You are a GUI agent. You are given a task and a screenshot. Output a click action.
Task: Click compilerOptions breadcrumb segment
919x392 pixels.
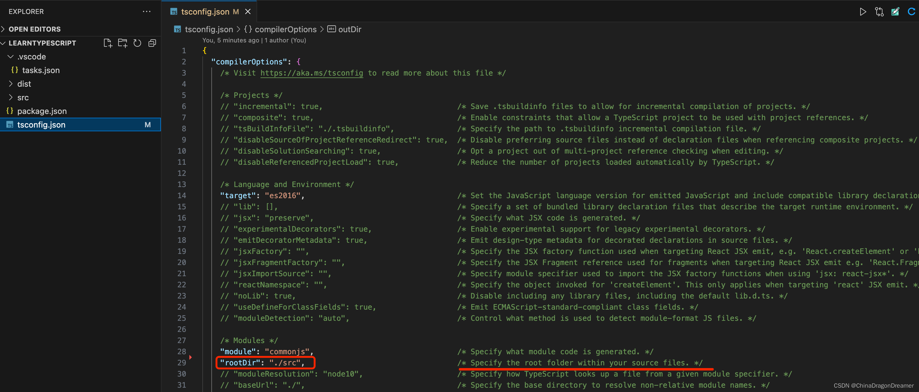tap(285, 29)
